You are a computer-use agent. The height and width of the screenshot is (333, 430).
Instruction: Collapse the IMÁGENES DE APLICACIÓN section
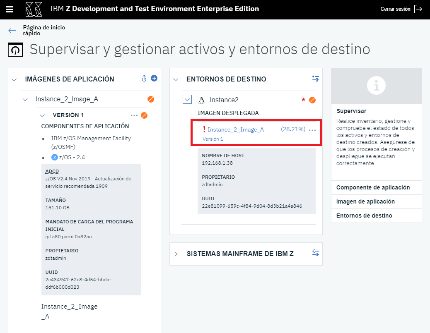pyautogui.click(x=14, y=80)
